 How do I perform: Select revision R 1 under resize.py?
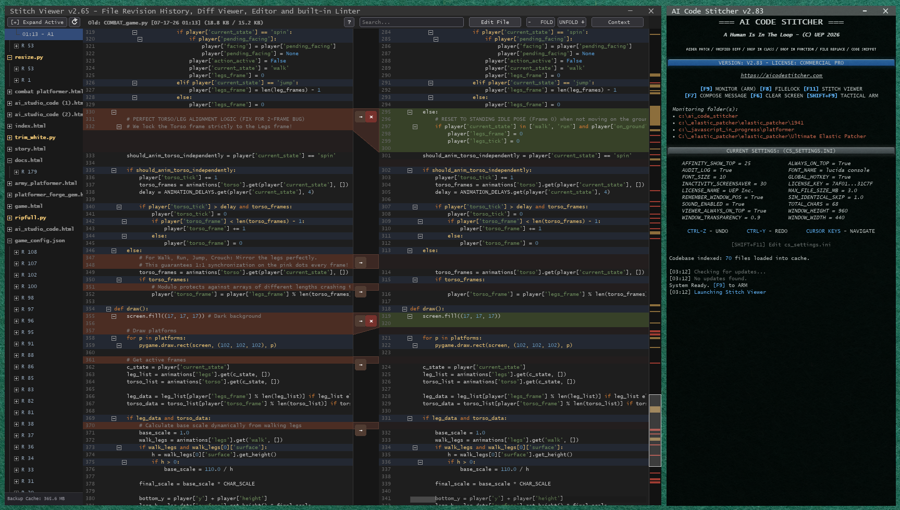26,80
